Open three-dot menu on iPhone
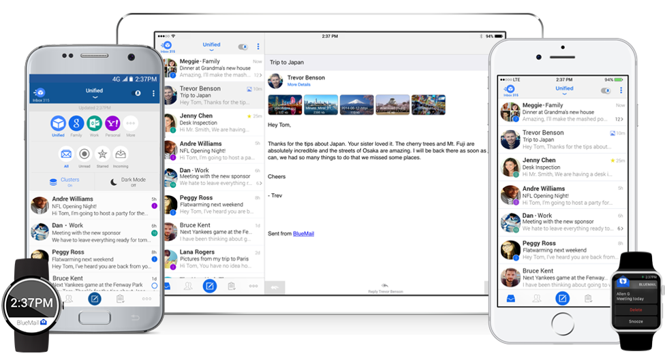Screen dimensions: 665x362 point(621,90)
